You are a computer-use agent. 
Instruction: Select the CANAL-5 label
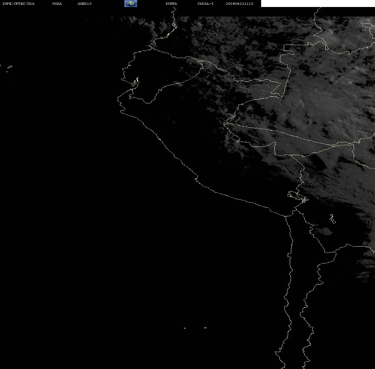point(205,3)
